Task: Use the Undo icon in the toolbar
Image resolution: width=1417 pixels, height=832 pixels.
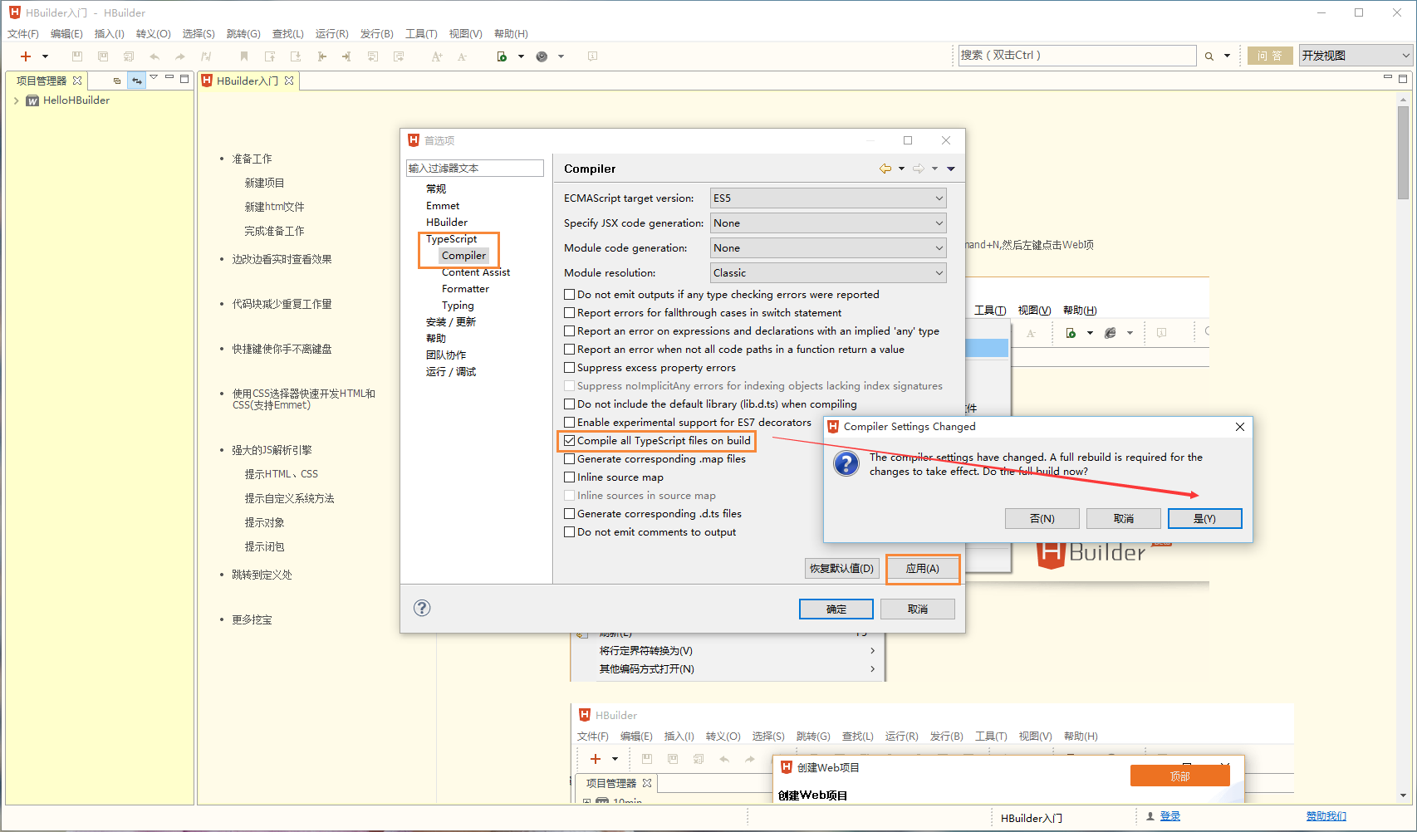Action: coord(154,56)
